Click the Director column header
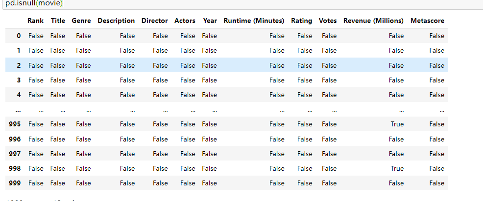483x201 pixels. [154, 21]
